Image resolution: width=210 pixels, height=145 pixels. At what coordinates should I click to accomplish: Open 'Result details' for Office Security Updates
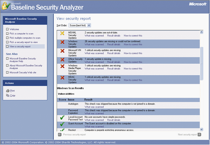click(114, 62)
